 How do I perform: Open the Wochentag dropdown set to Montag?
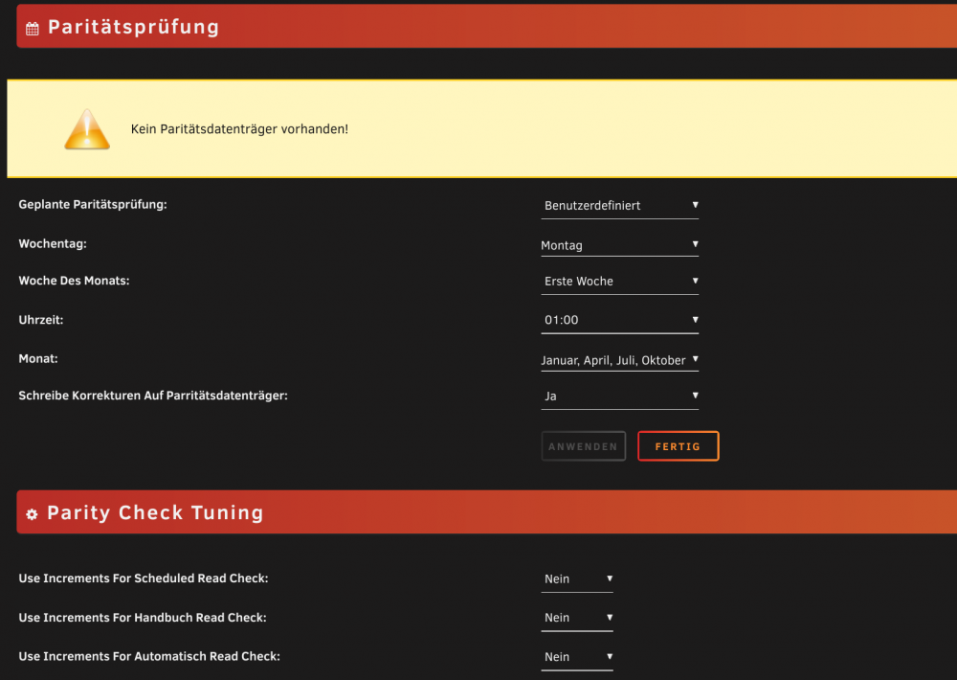[619, 245]
